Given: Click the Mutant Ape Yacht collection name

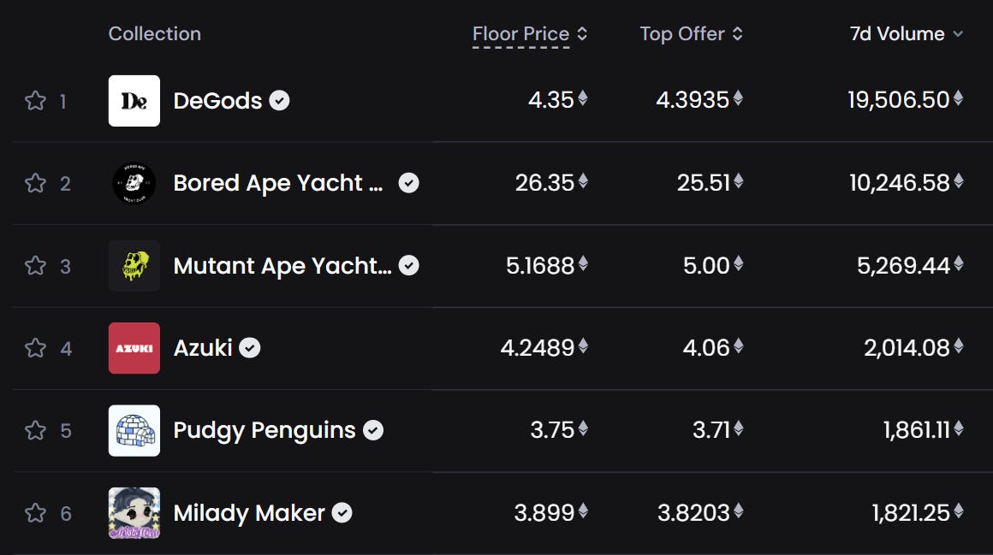Looking at the screenshot, I should point(282,266).
